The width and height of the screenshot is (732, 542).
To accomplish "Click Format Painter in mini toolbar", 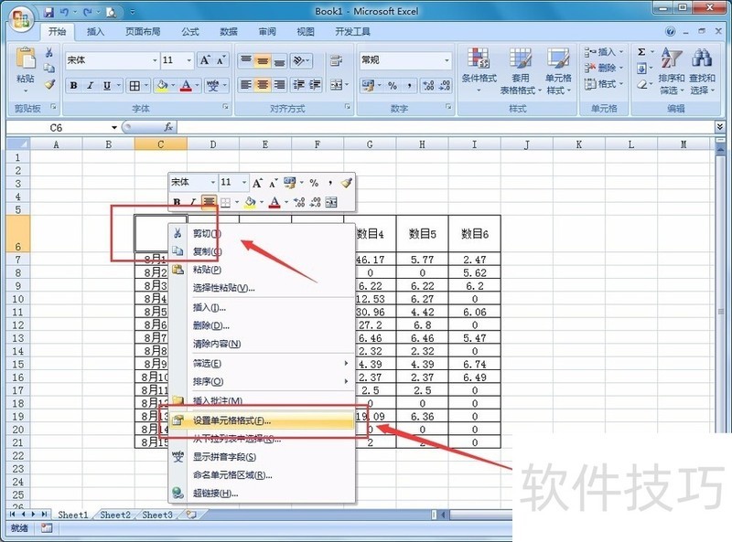I will click(x=347, y=183).
